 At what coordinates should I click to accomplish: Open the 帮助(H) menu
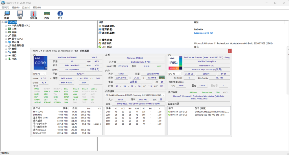tap(37, 8)
